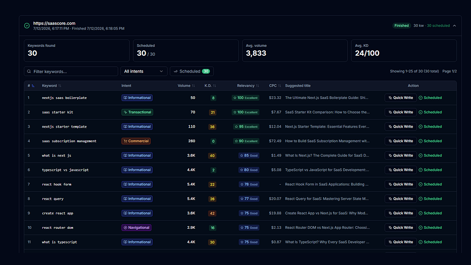Quick Write the typescript vs javascript keyword

point(401,170)
